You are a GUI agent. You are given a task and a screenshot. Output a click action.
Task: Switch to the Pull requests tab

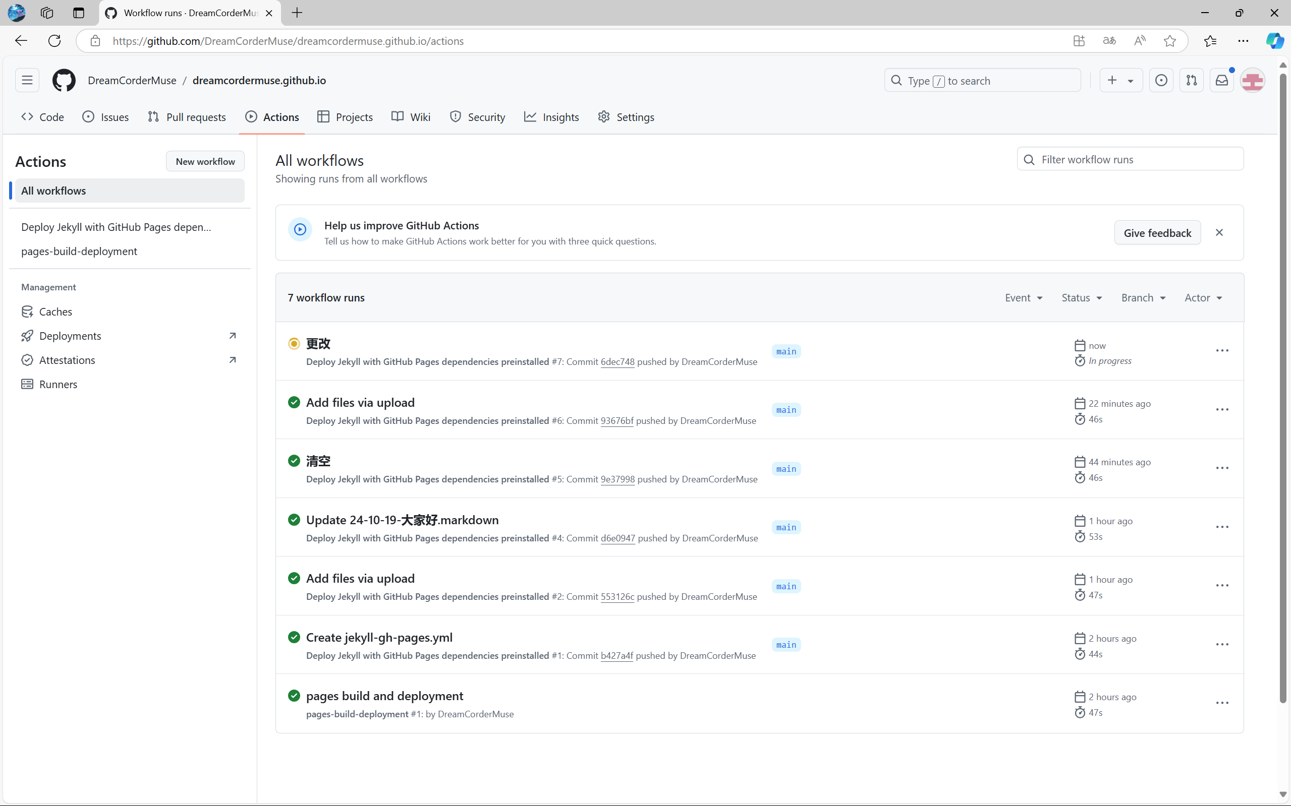point(187,117)
